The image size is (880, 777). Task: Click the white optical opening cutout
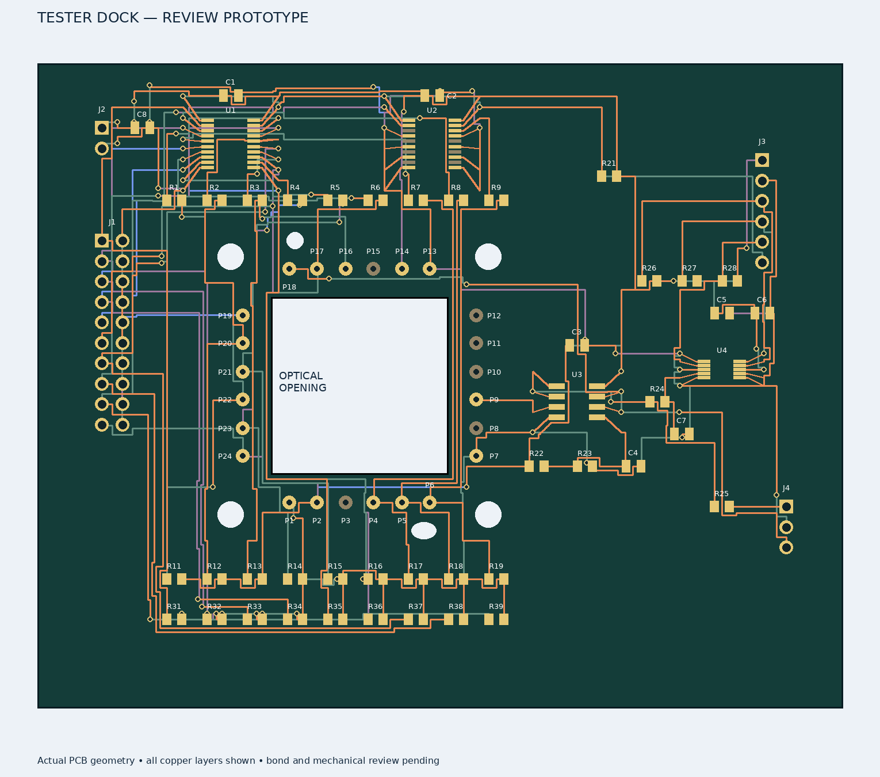(x=359, y=386)
